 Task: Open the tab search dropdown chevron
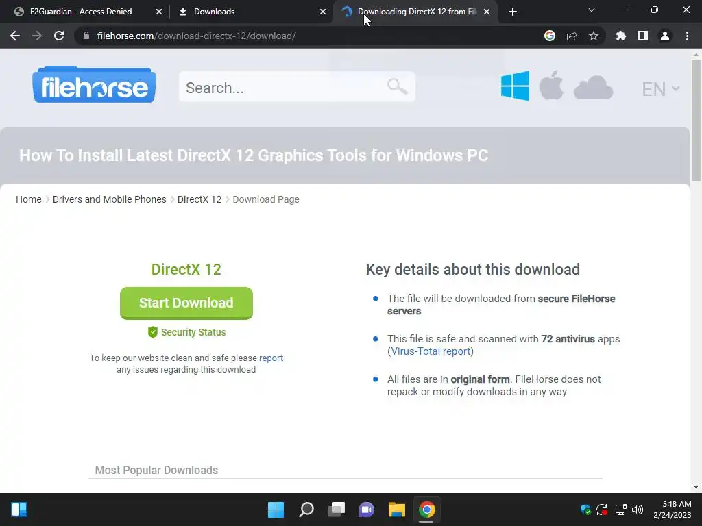pyautogui.click(x=592, y=10)
